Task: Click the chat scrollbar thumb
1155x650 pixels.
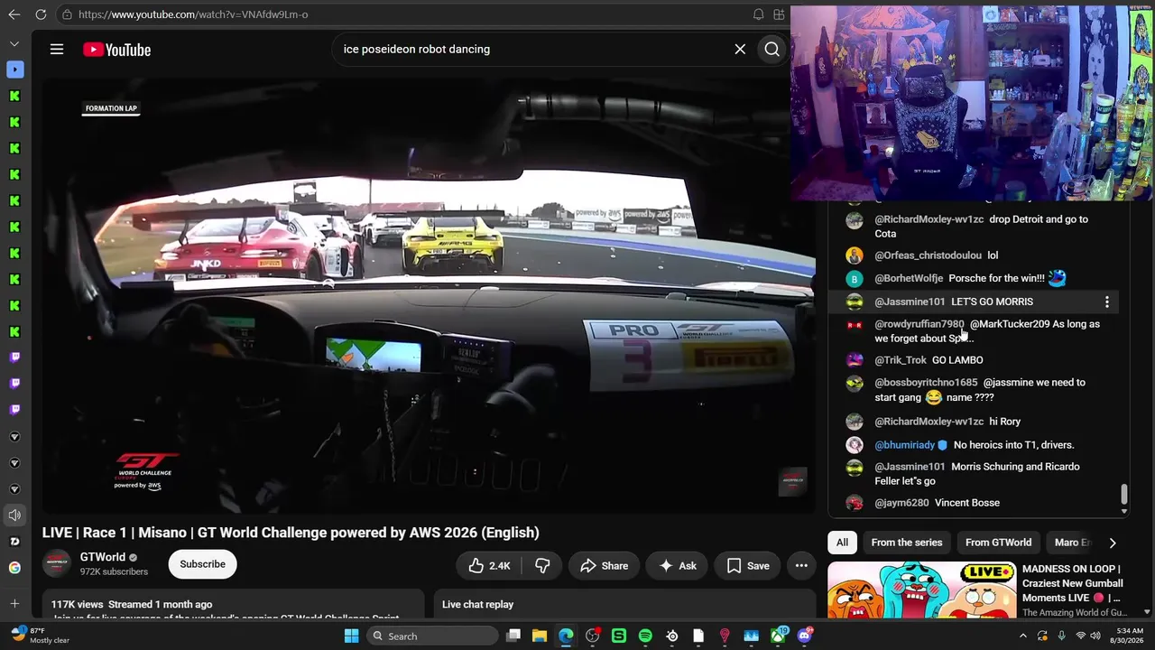Action: point(1123,495)
